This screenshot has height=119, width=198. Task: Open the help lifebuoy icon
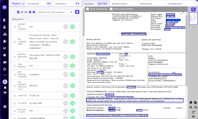point(5,107)
